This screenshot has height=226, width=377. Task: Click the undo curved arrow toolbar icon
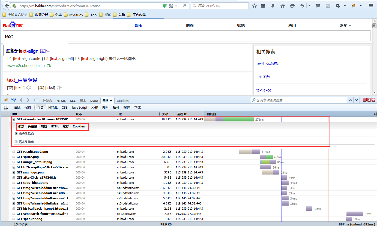302,6
